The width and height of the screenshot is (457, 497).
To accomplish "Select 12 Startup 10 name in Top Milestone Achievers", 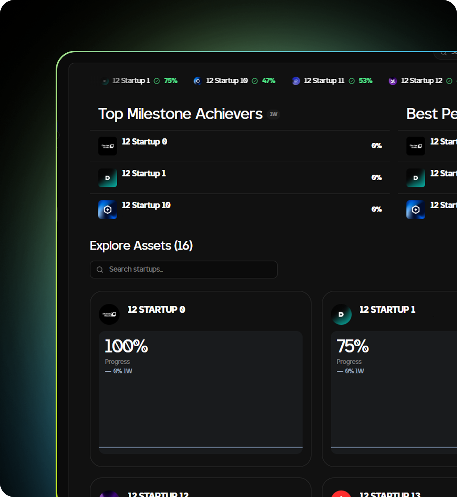I will 146,205.
